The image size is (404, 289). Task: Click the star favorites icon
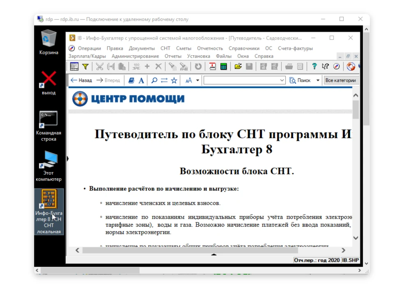pos(174,80)
